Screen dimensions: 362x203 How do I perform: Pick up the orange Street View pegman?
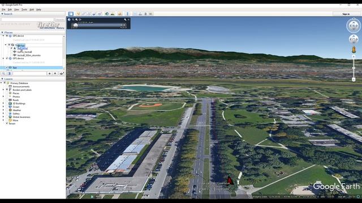[354, 49]
